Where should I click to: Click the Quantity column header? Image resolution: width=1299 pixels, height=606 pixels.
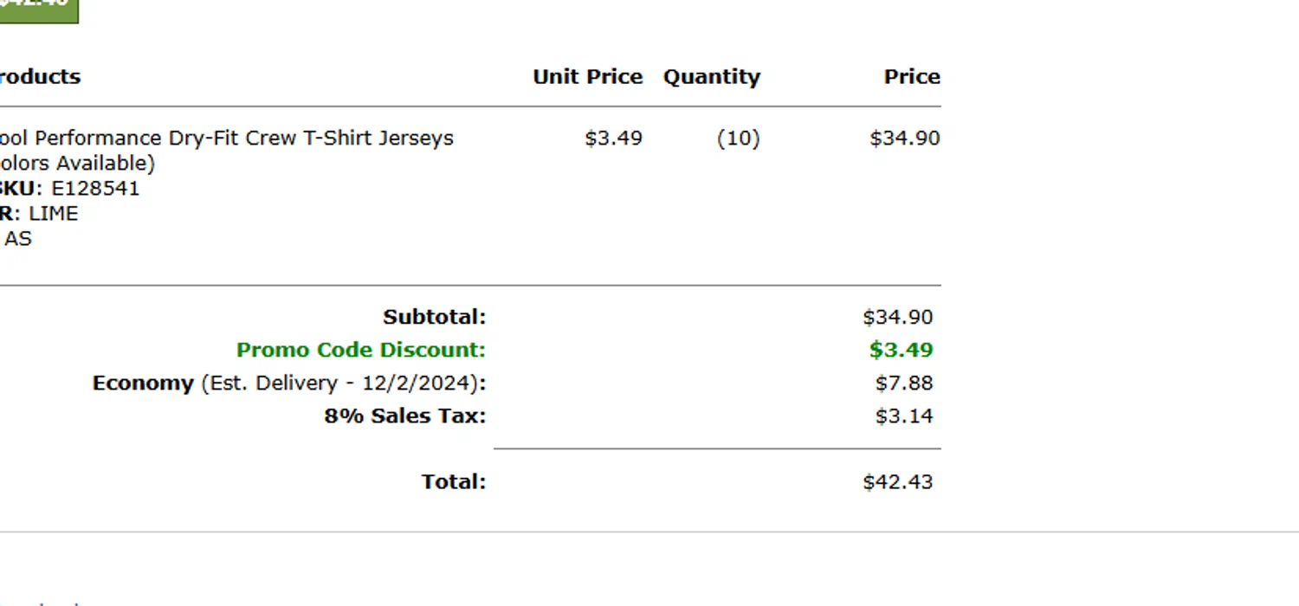(711, 76)
